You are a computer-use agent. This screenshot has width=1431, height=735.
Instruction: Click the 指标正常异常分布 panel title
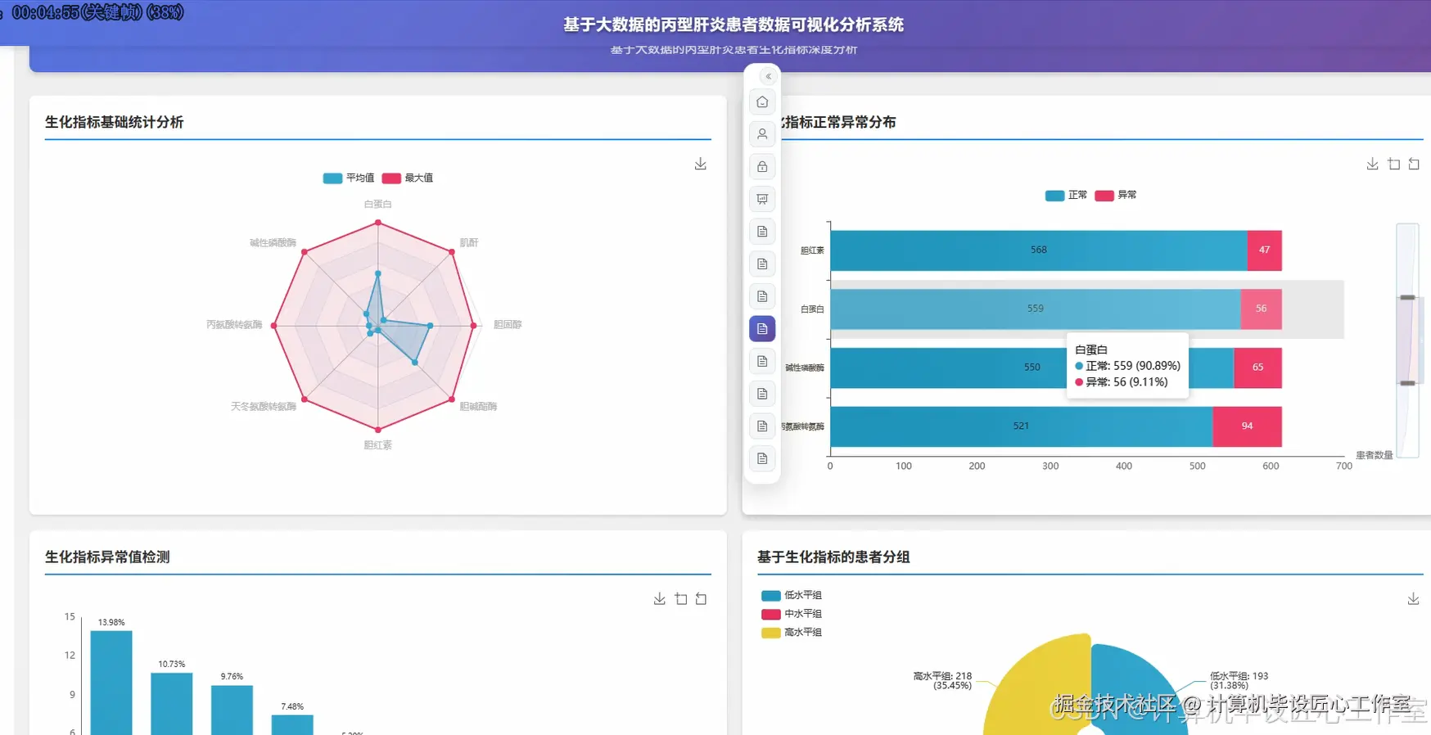(x=838, y=122)
